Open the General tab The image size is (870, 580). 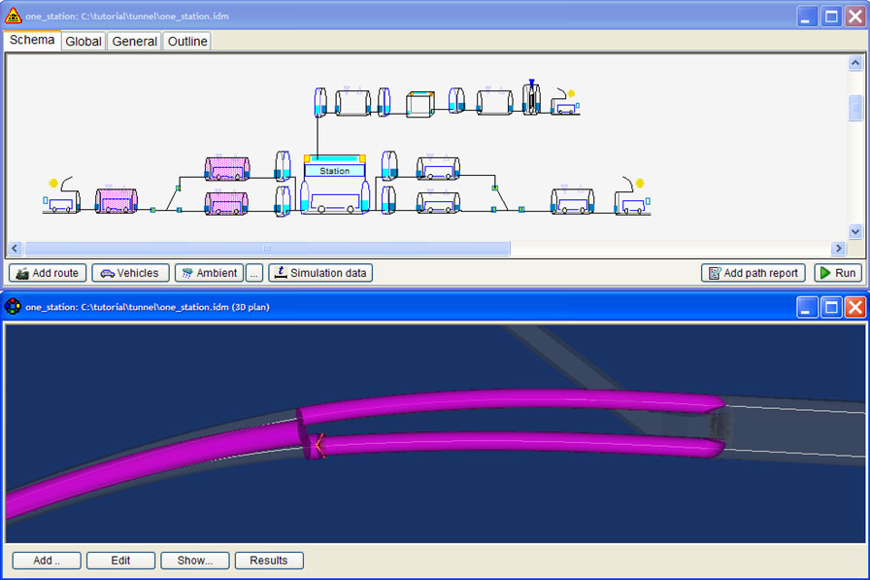134,41
